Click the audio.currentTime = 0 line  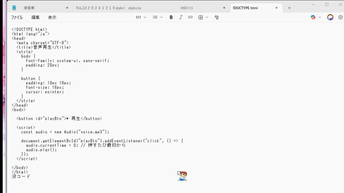[x=76, y=145]
